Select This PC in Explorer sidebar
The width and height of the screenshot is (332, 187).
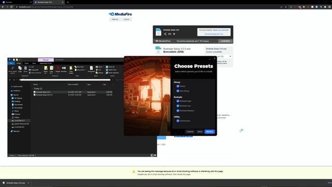[x=15, y=95]
